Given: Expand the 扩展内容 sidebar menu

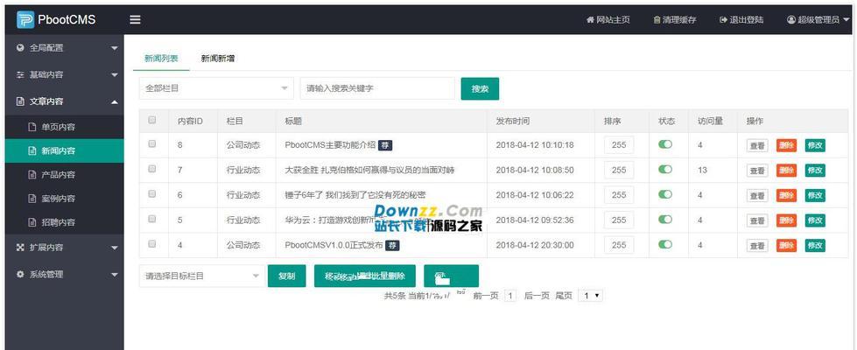Looking at the screenshot, I should coord(65,248).
